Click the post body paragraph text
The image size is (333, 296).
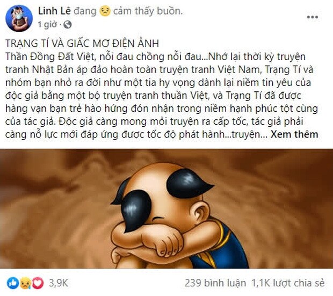coord(162,96)
